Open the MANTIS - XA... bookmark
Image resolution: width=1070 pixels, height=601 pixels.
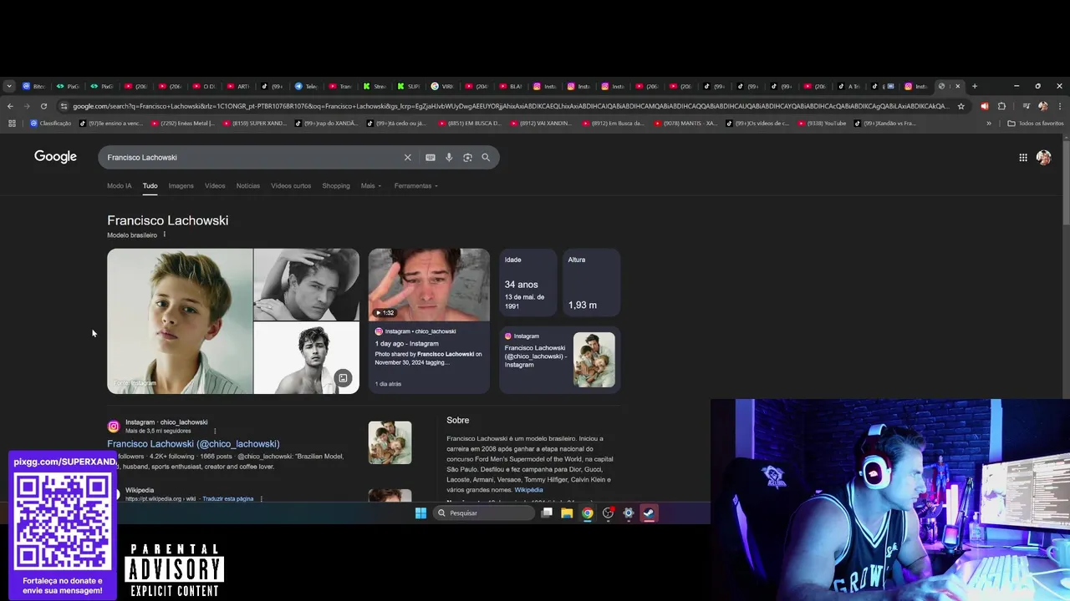[x=685, y=123]
